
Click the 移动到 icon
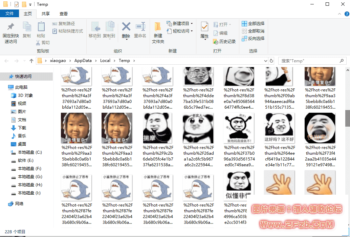point(95,27)
